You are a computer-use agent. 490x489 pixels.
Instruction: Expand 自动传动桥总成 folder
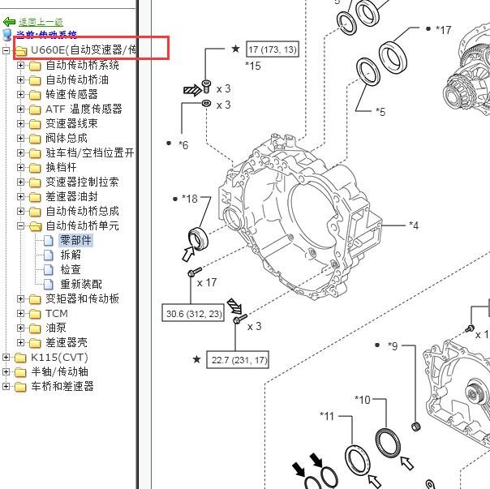point(20,211)
